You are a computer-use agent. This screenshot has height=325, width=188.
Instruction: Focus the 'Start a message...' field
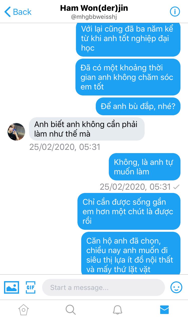tap(104, 287)
